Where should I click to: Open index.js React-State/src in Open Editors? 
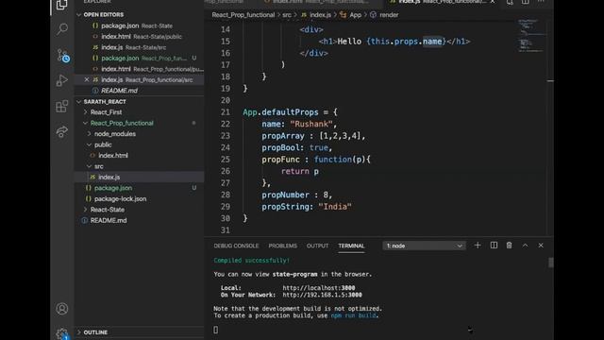point(139,47)
